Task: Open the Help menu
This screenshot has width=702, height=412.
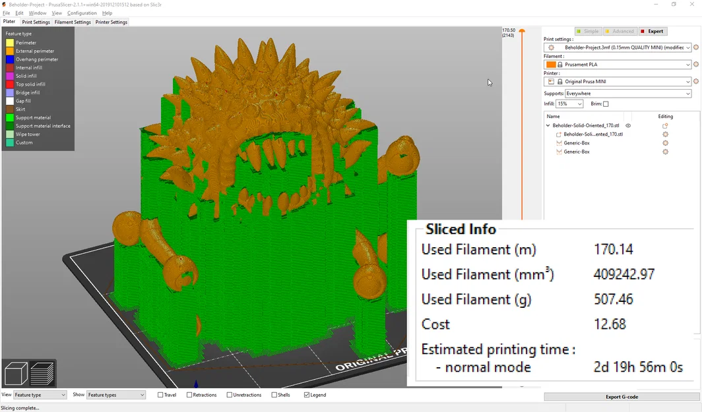Action: click(x=107, y=13)
